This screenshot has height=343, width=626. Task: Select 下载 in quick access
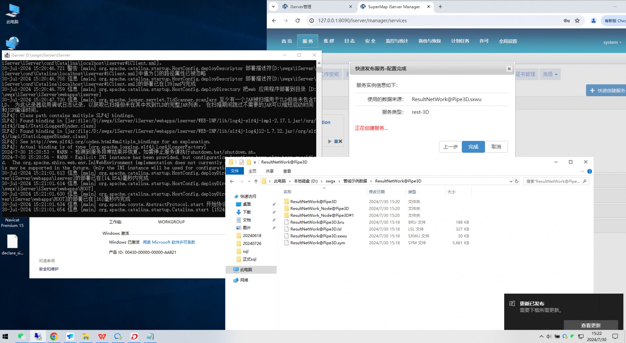[246, 212]
